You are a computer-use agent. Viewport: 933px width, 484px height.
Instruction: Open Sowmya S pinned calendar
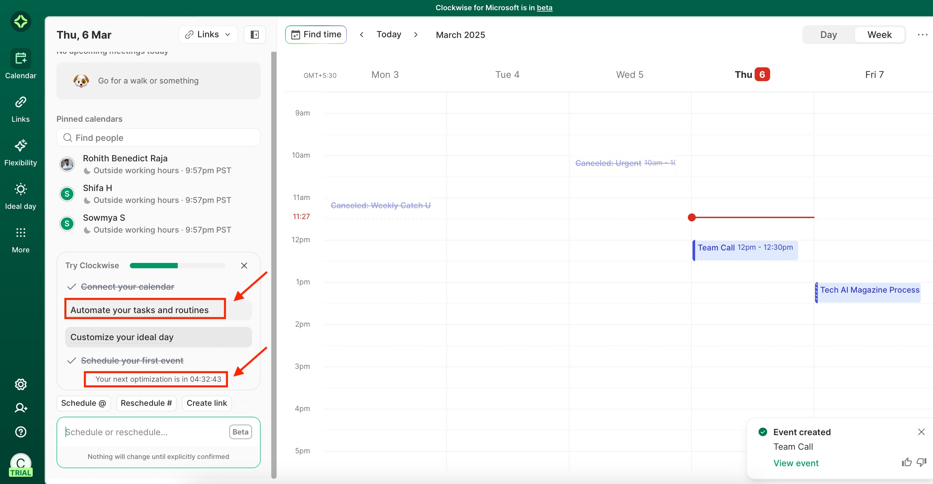coord(158,224)
